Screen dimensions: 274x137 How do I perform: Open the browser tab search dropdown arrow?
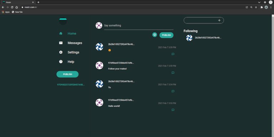click(259, 2)
